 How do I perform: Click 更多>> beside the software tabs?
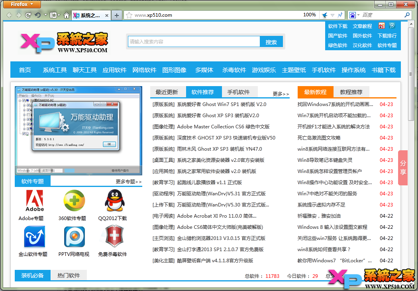[281, 94]
